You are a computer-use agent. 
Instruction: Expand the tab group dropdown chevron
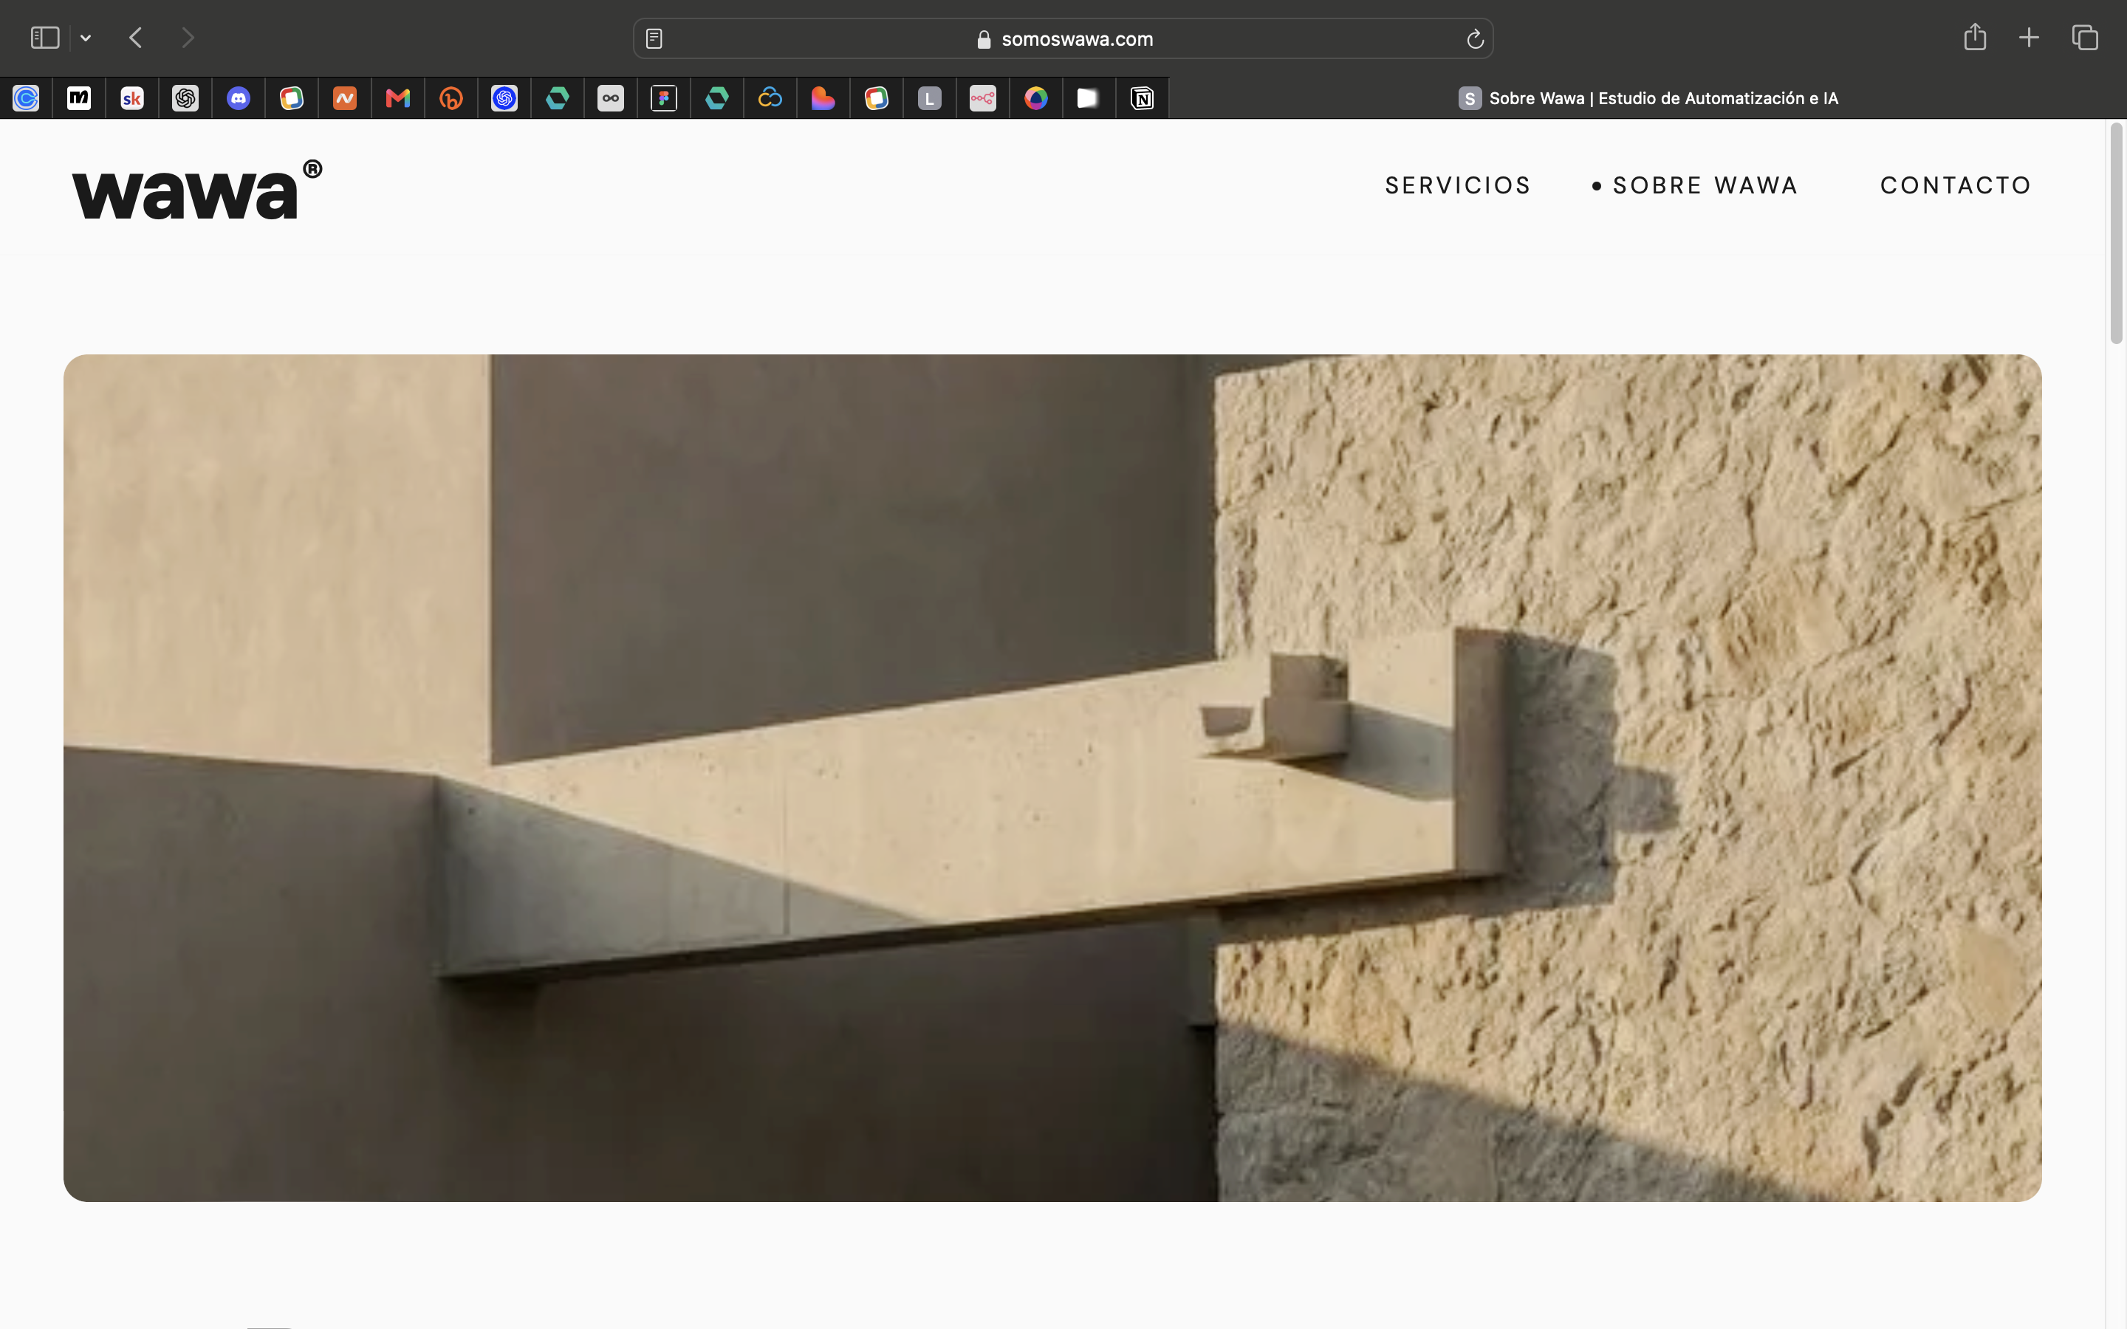tap(85, 38)
